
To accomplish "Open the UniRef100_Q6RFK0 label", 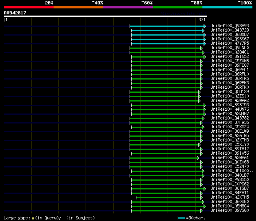I will click(x=230, y=88).
